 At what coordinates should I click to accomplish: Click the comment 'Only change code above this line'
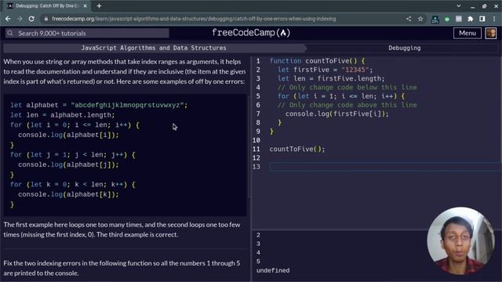tap(347, 105)
